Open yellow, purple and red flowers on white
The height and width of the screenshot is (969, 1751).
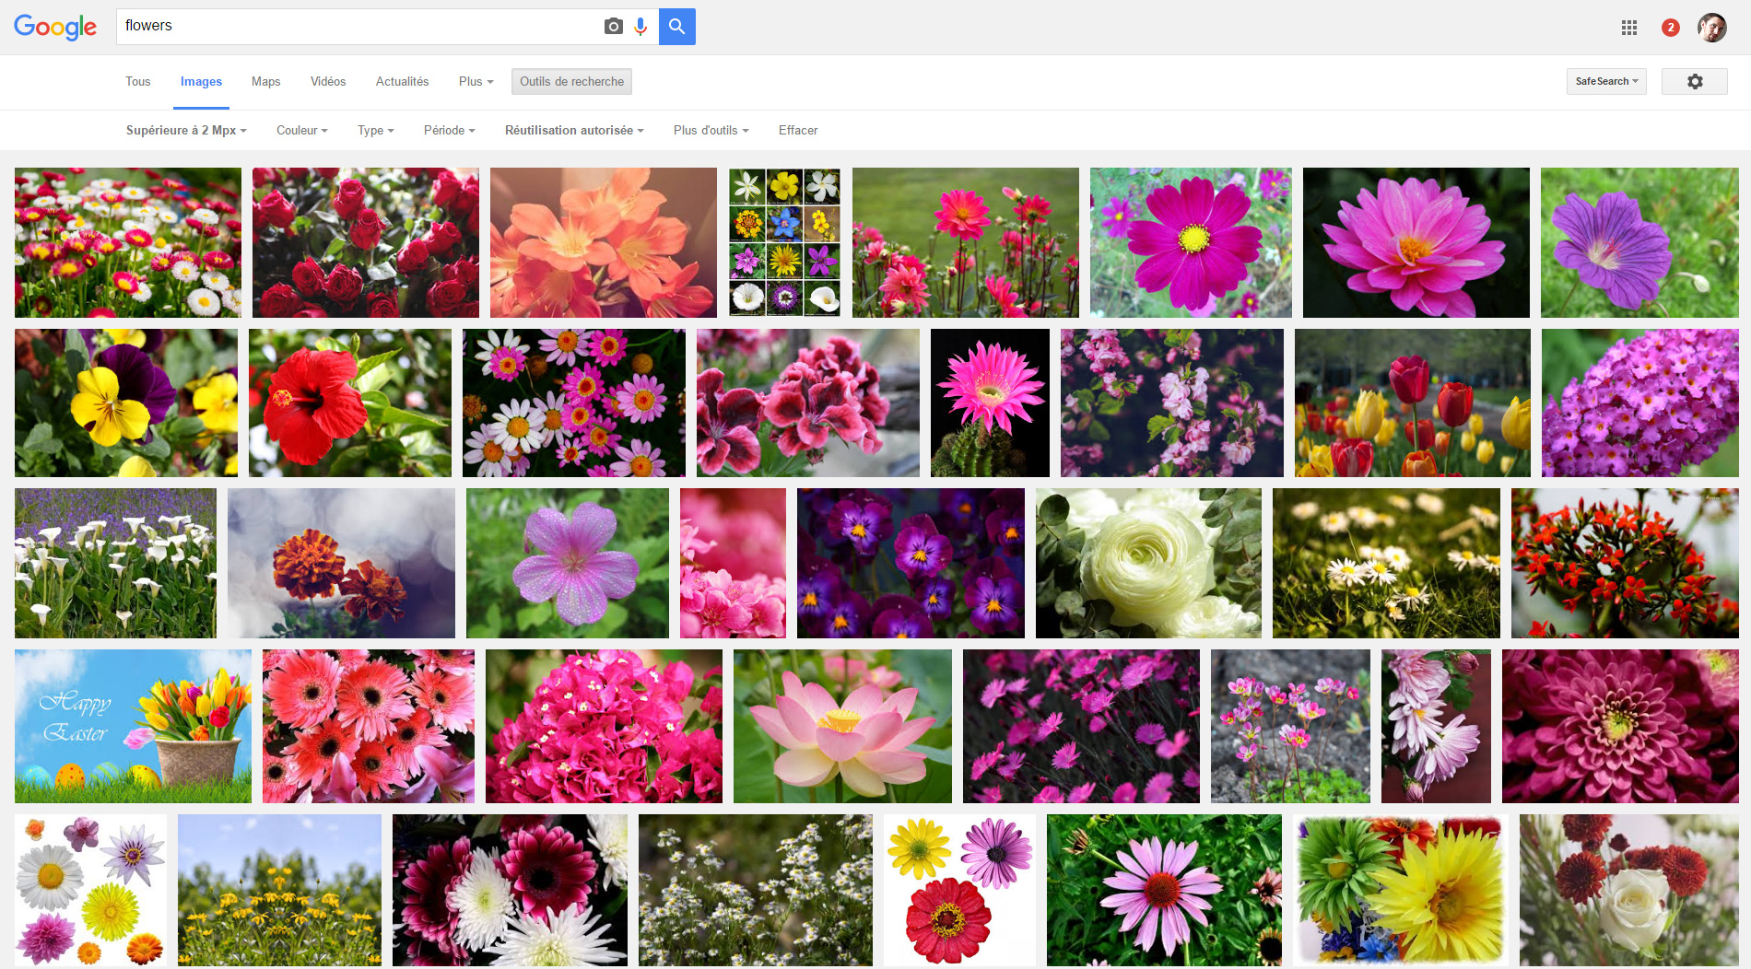point(959,890)
